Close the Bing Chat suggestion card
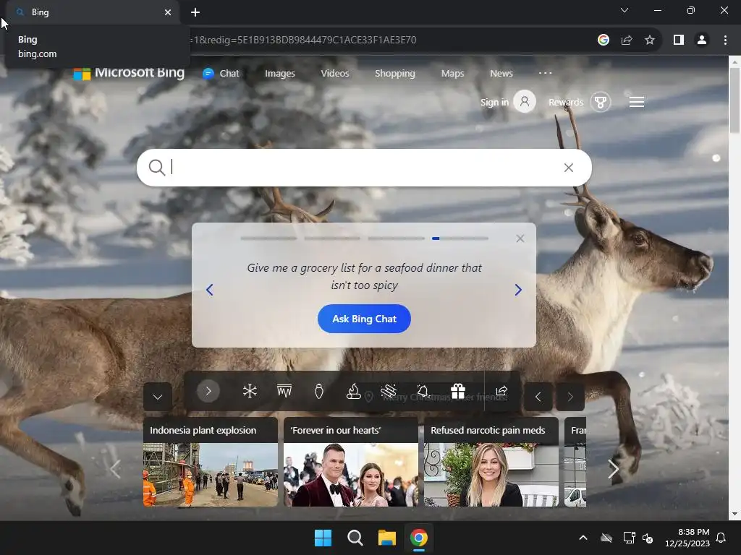The width and height of the screenshot is (741, 555). [520, 238]
